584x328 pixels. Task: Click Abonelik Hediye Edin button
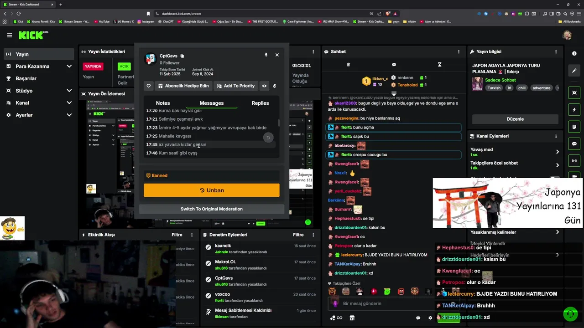pyautogui.click(x=183, y=86)
